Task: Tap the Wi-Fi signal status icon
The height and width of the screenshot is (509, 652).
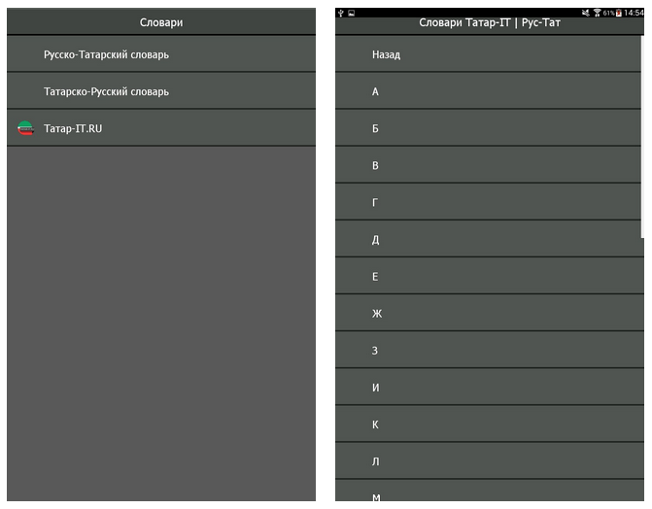Action: tap(597, 13)
